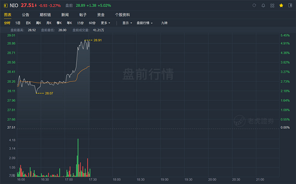Select the 分时 chart period

(x=7, y=23)
